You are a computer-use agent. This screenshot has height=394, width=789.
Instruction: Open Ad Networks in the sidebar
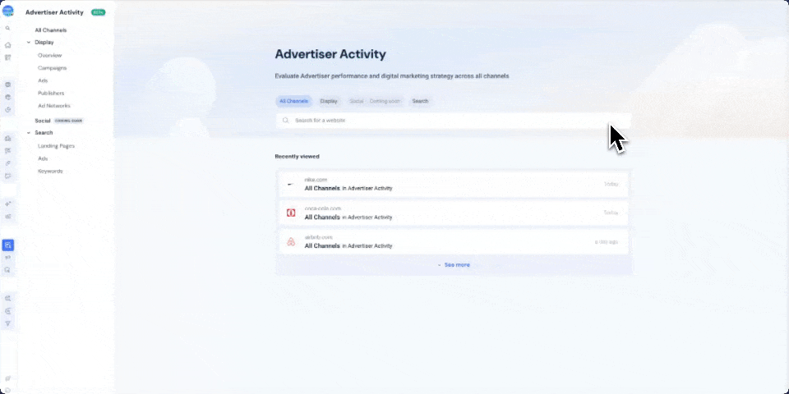click(x=54, y=106)
